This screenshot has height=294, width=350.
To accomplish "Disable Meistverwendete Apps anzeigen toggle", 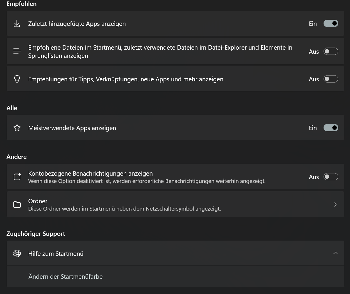I will click(x=331, y=128).
